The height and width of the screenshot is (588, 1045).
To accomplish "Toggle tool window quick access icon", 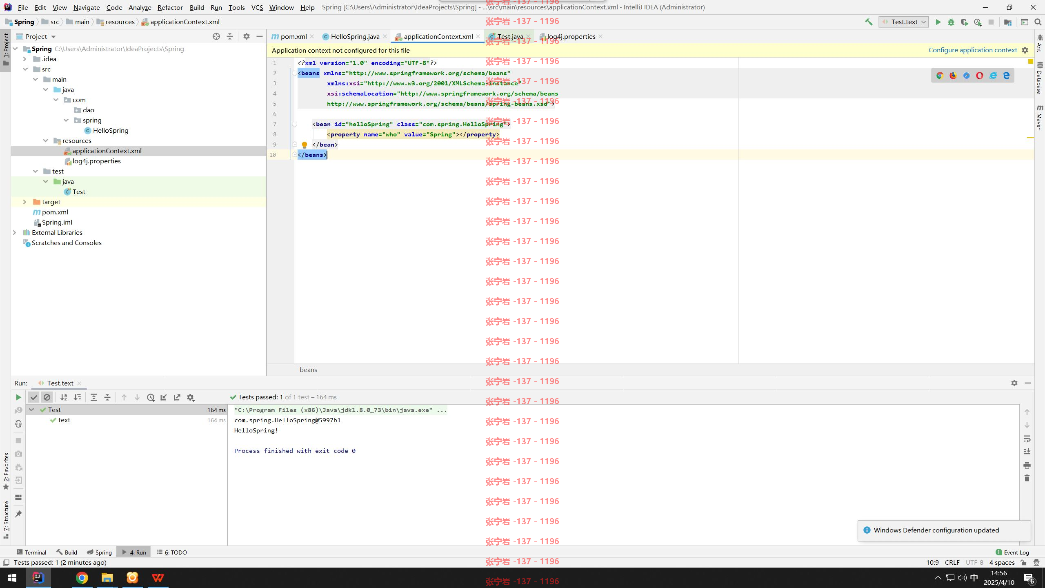I will pos(6,562).
